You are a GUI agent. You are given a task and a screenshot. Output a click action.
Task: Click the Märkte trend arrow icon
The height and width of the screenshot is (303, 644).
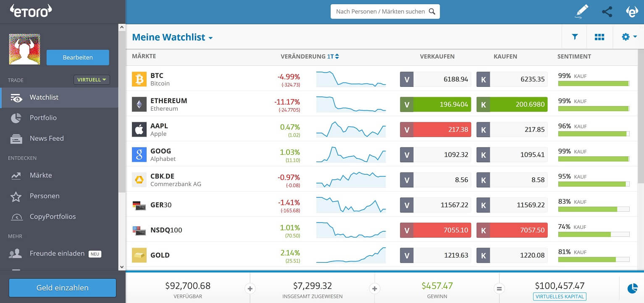pyautogui.click(x=16, y=176)
